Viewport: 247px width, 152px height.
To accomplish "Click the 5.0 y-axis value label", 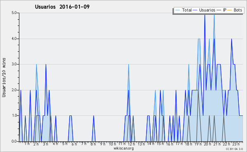I will click(x=14, y=13).
